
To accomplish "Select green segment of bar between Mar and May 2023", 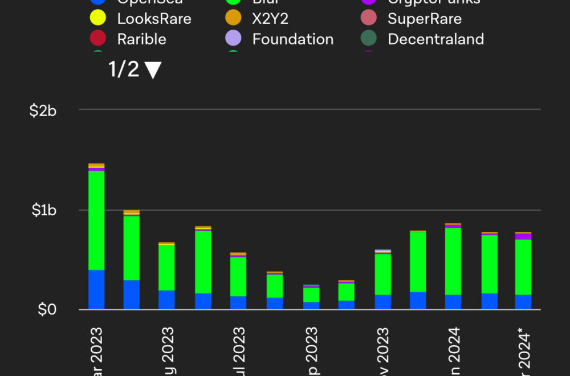I will click(132, 248).
